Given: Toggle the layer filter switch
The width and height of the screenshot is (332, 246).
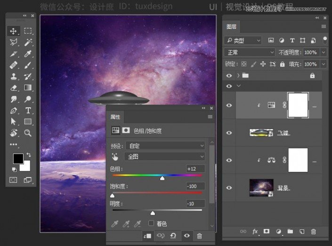Looking at the screenshot, I should (x=325, y=40).
